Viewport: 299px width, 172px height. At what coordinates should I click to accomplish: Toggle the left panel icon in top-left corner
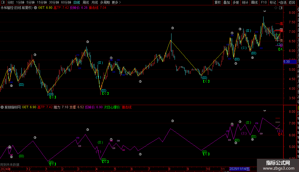coord(3,2)
